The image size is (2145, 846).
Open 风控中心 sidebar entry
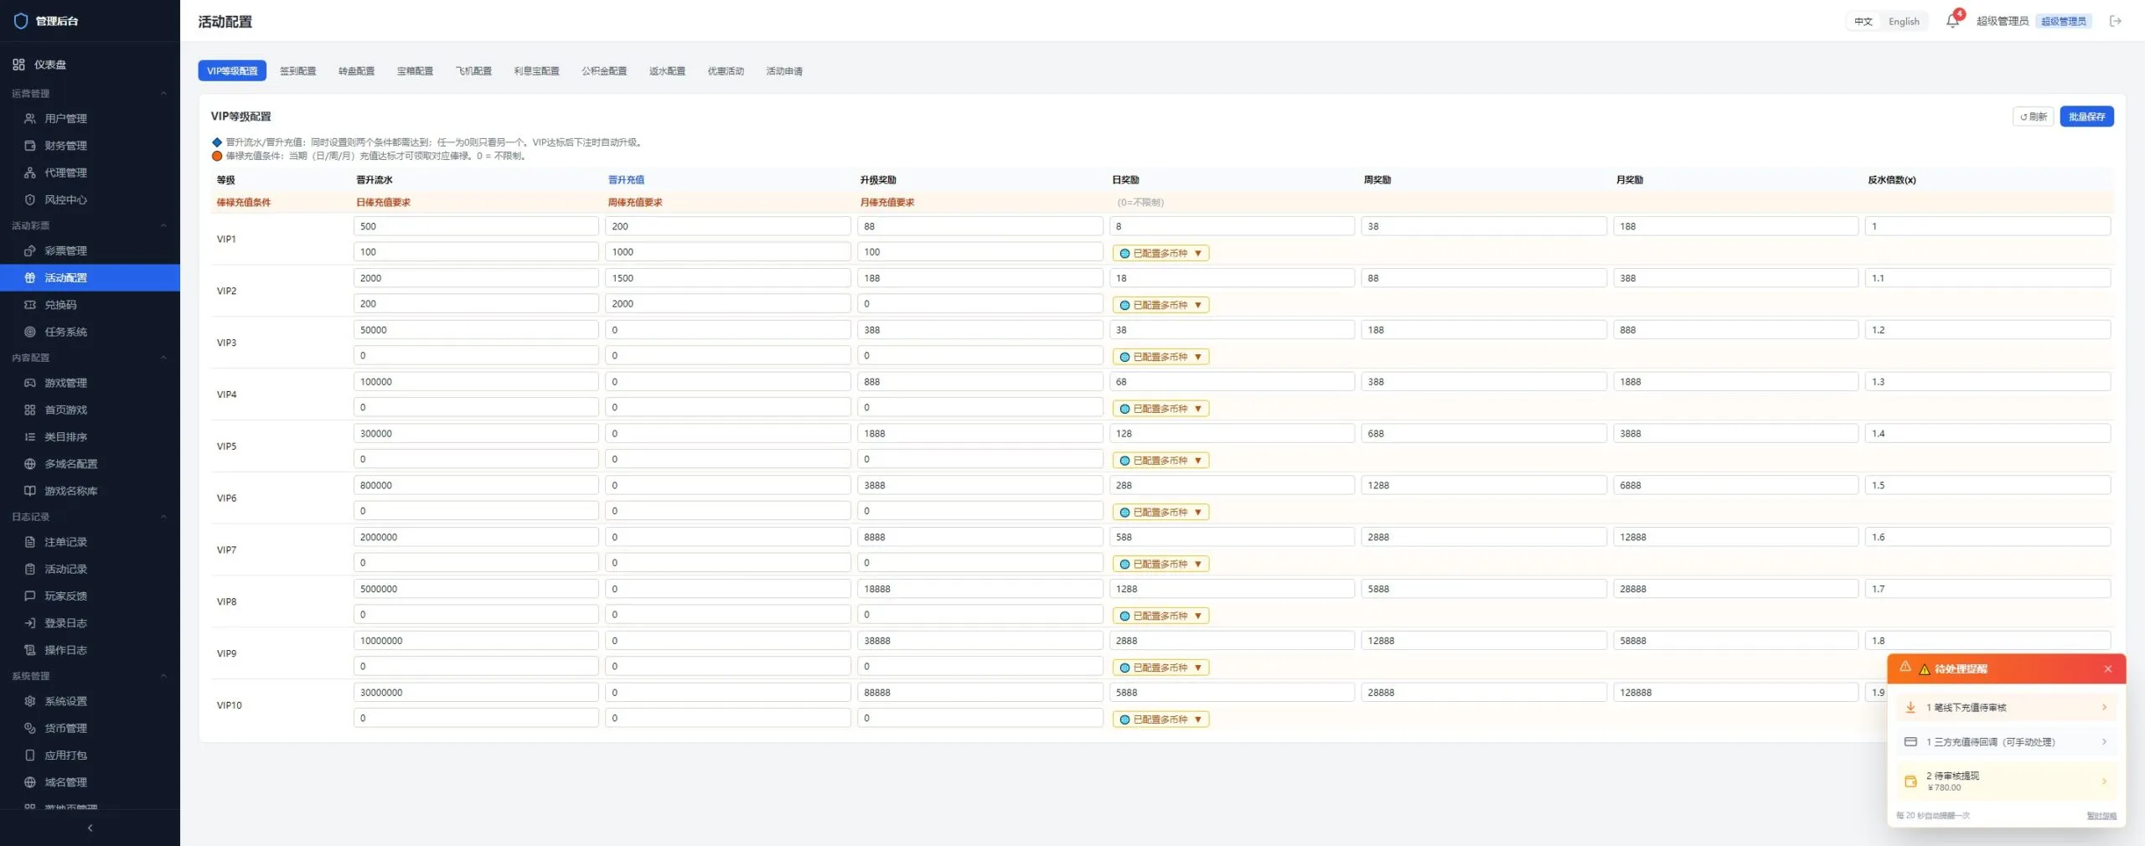(90, 199)
